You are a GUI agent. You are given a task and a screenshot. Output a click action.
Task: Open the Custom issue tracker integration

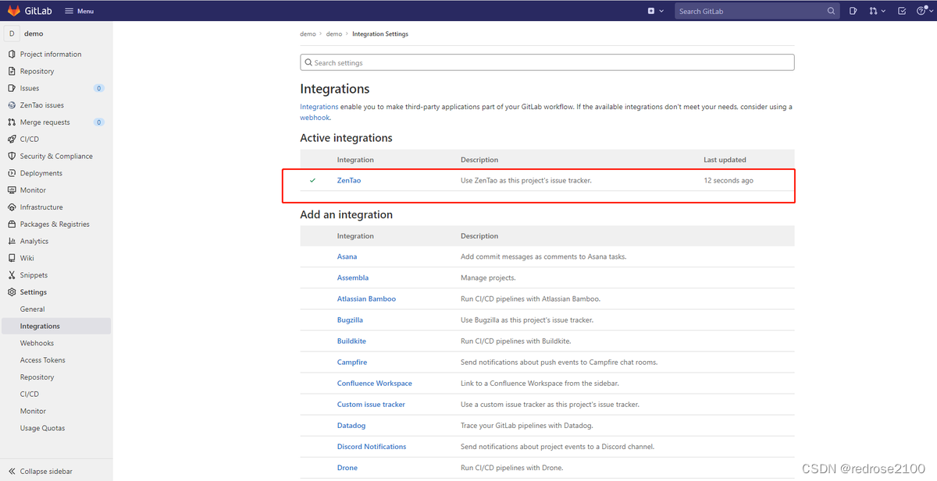point(371,405)
